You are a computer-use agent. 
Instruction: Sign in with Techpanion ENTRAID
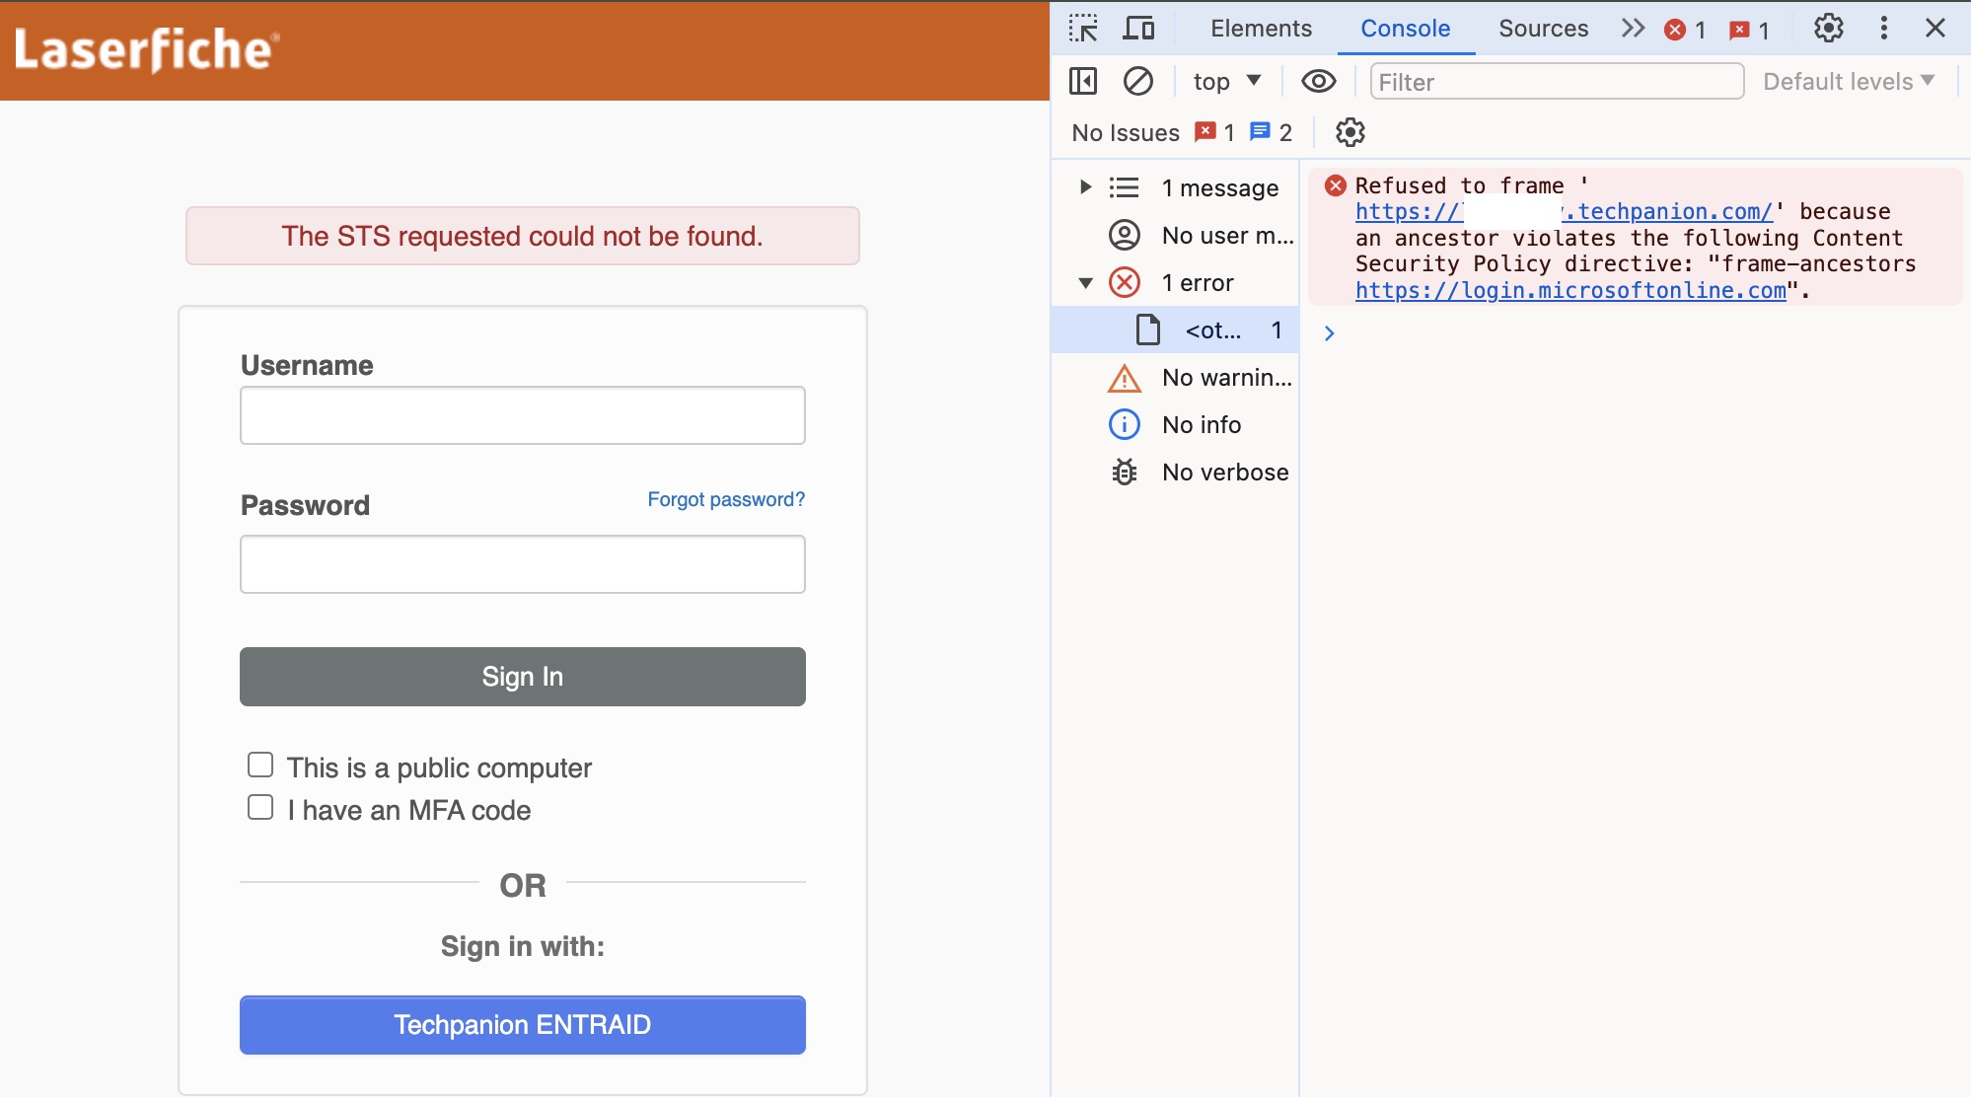pyautogui.click(x=523, y=1025)
